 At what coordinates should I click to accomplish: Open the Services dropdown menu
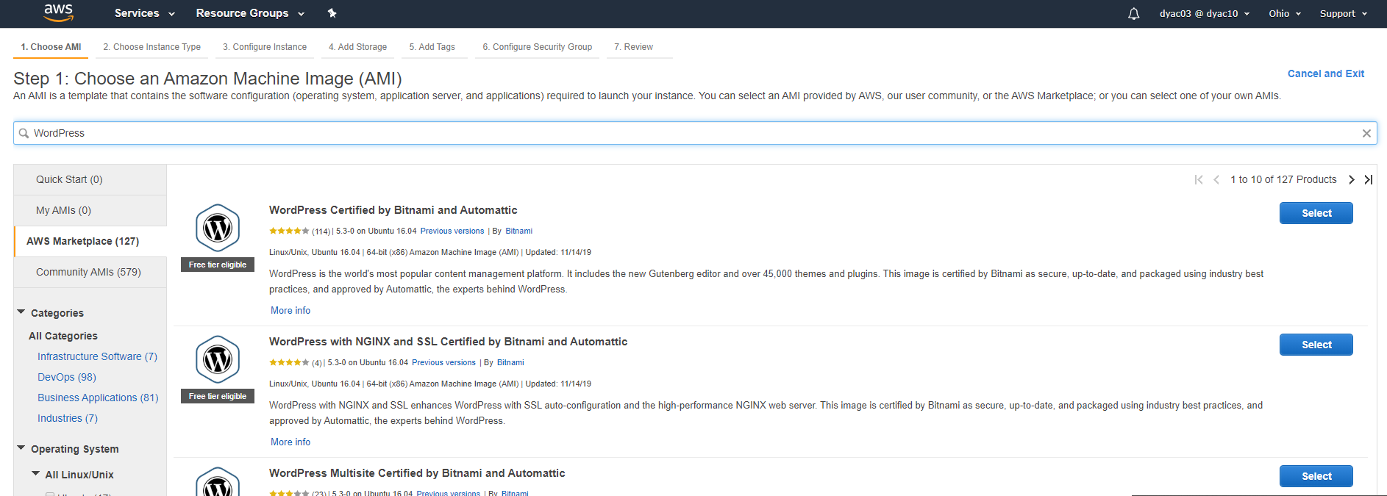[144, 13]
